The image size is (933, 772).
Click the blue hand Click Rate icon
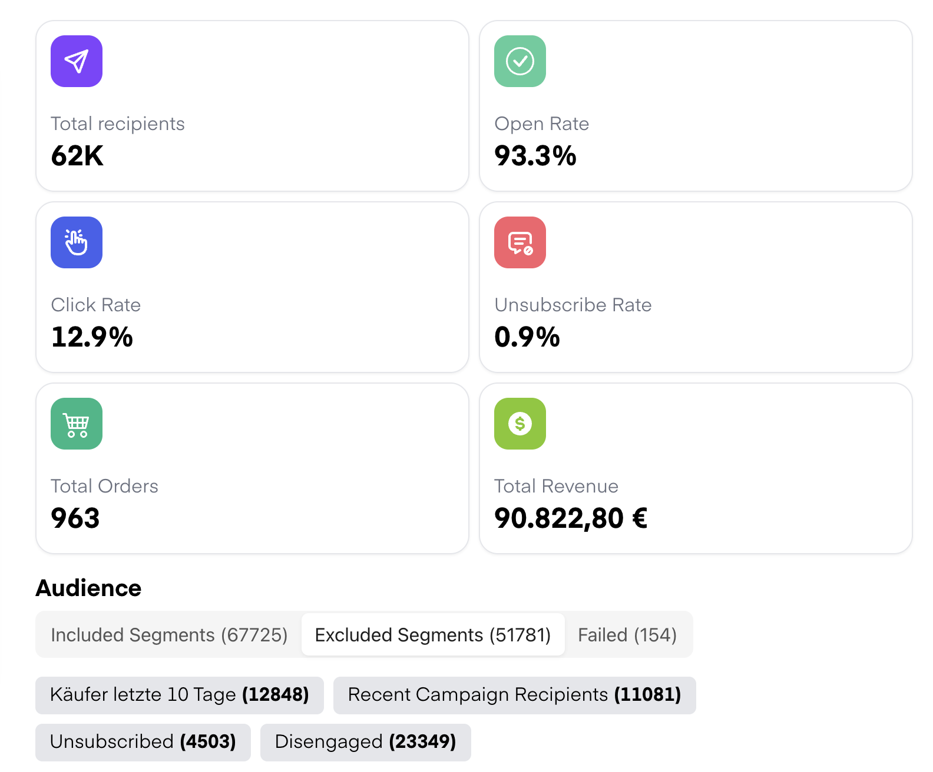(77, 242)
